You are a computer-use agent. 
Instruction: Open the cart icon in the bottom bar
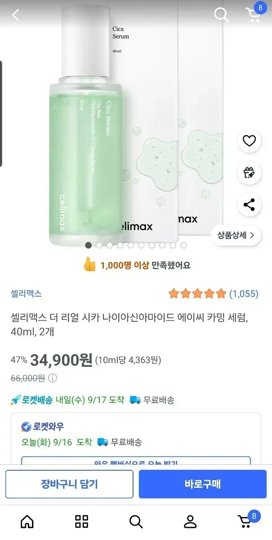click(245, 521)
